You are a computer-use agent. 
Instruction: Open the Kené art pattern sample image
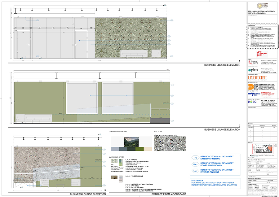170,144
